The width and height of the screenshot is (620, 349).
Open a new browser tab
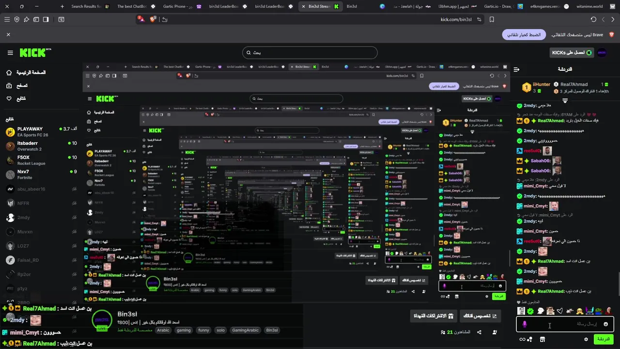click(x=62, y=6)
